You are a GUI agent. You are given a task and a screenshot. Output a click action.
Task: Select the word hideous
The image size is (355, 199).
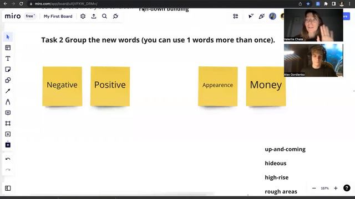coord(276,164)
